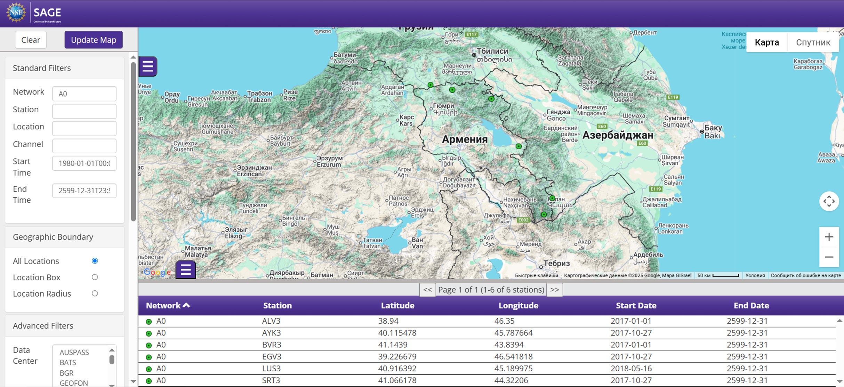
Task: Open the upper hamburger menu on map
Action: (x=148, y=66)
